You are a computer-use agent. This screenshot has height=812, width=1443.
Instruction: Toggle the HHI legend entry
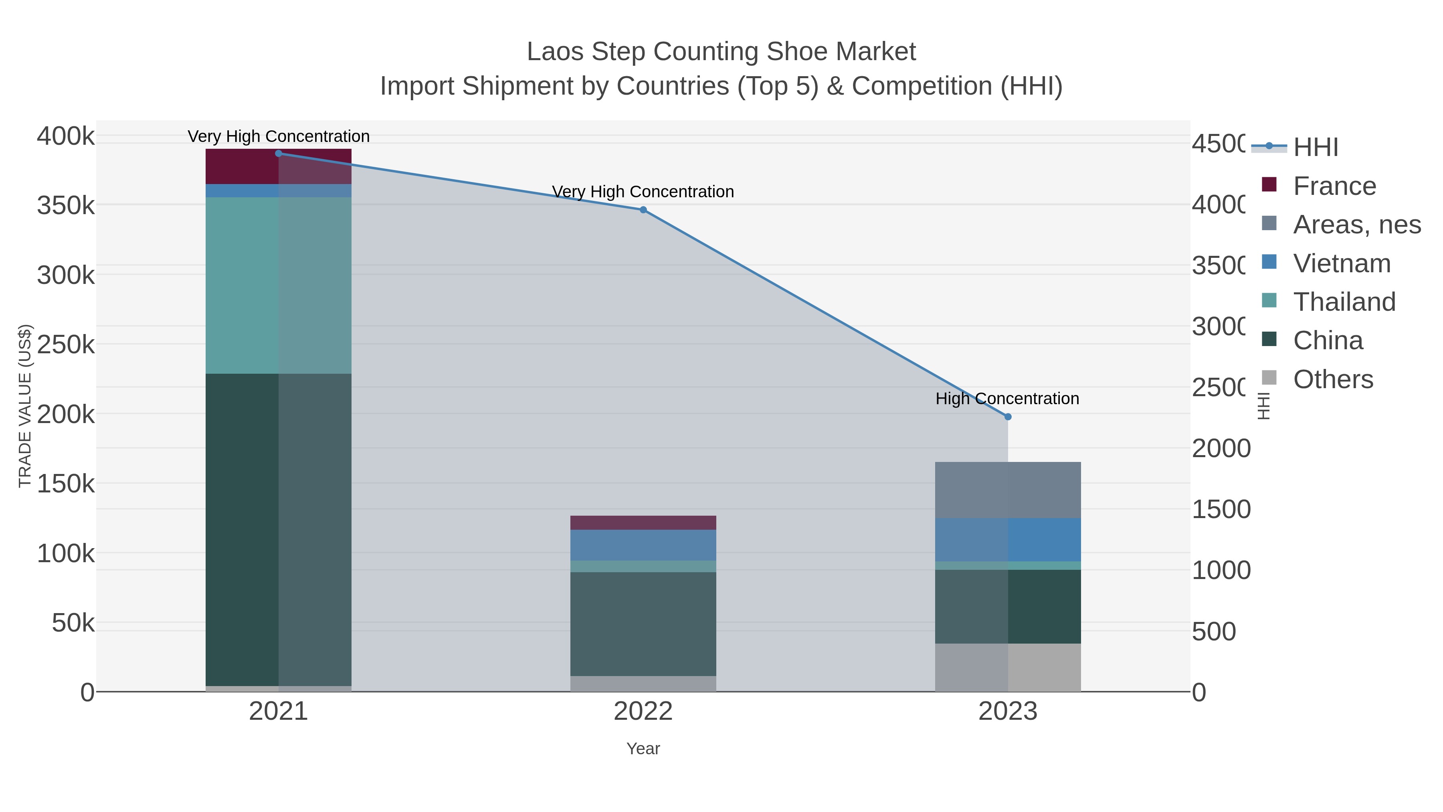[1295, 148]
